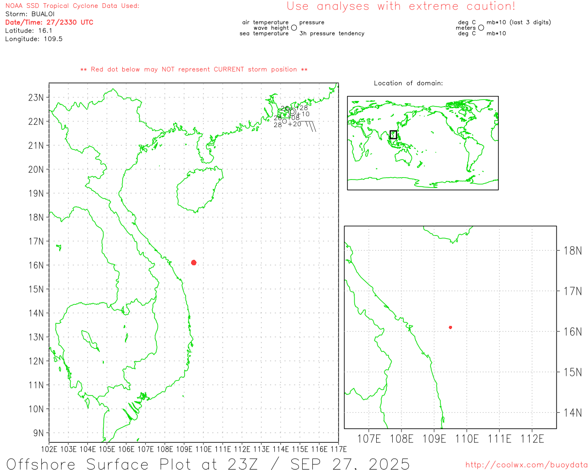
Task: Click the 'Latitude: 16.1' value
Action: (28, 31)
